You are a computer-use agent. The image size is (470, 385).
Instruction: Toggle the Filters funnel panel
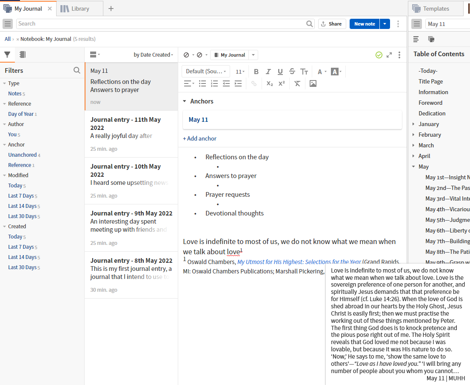pyautogui.click(x=7, y=55)
